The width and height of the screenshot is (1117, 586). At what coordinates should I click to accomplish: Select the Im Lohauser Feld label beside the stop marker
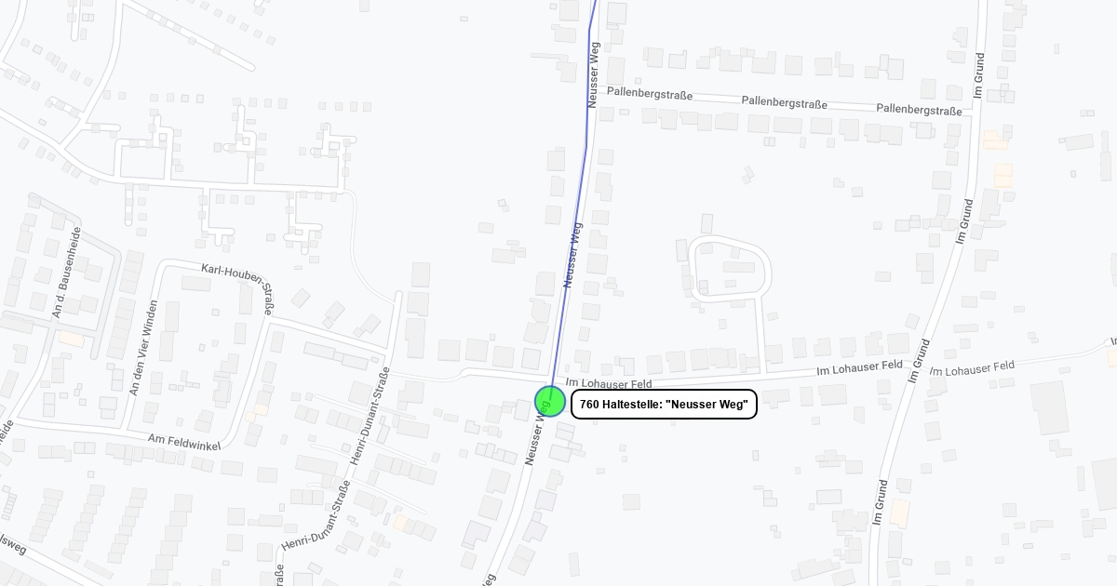[609, 383]
